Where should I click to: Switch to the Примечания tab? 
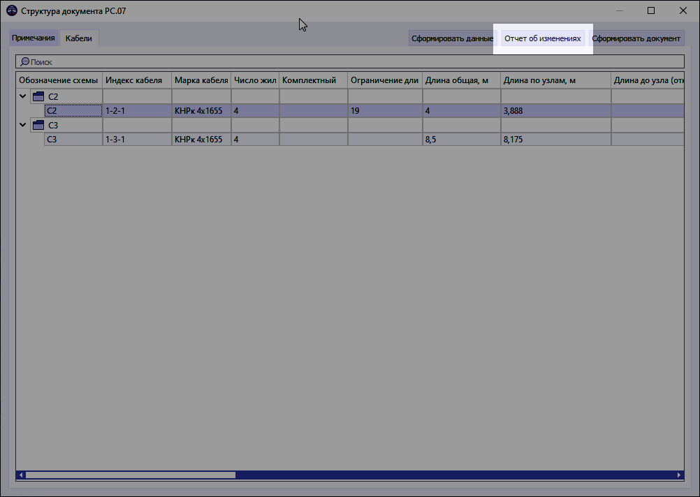tap(34, 38)
